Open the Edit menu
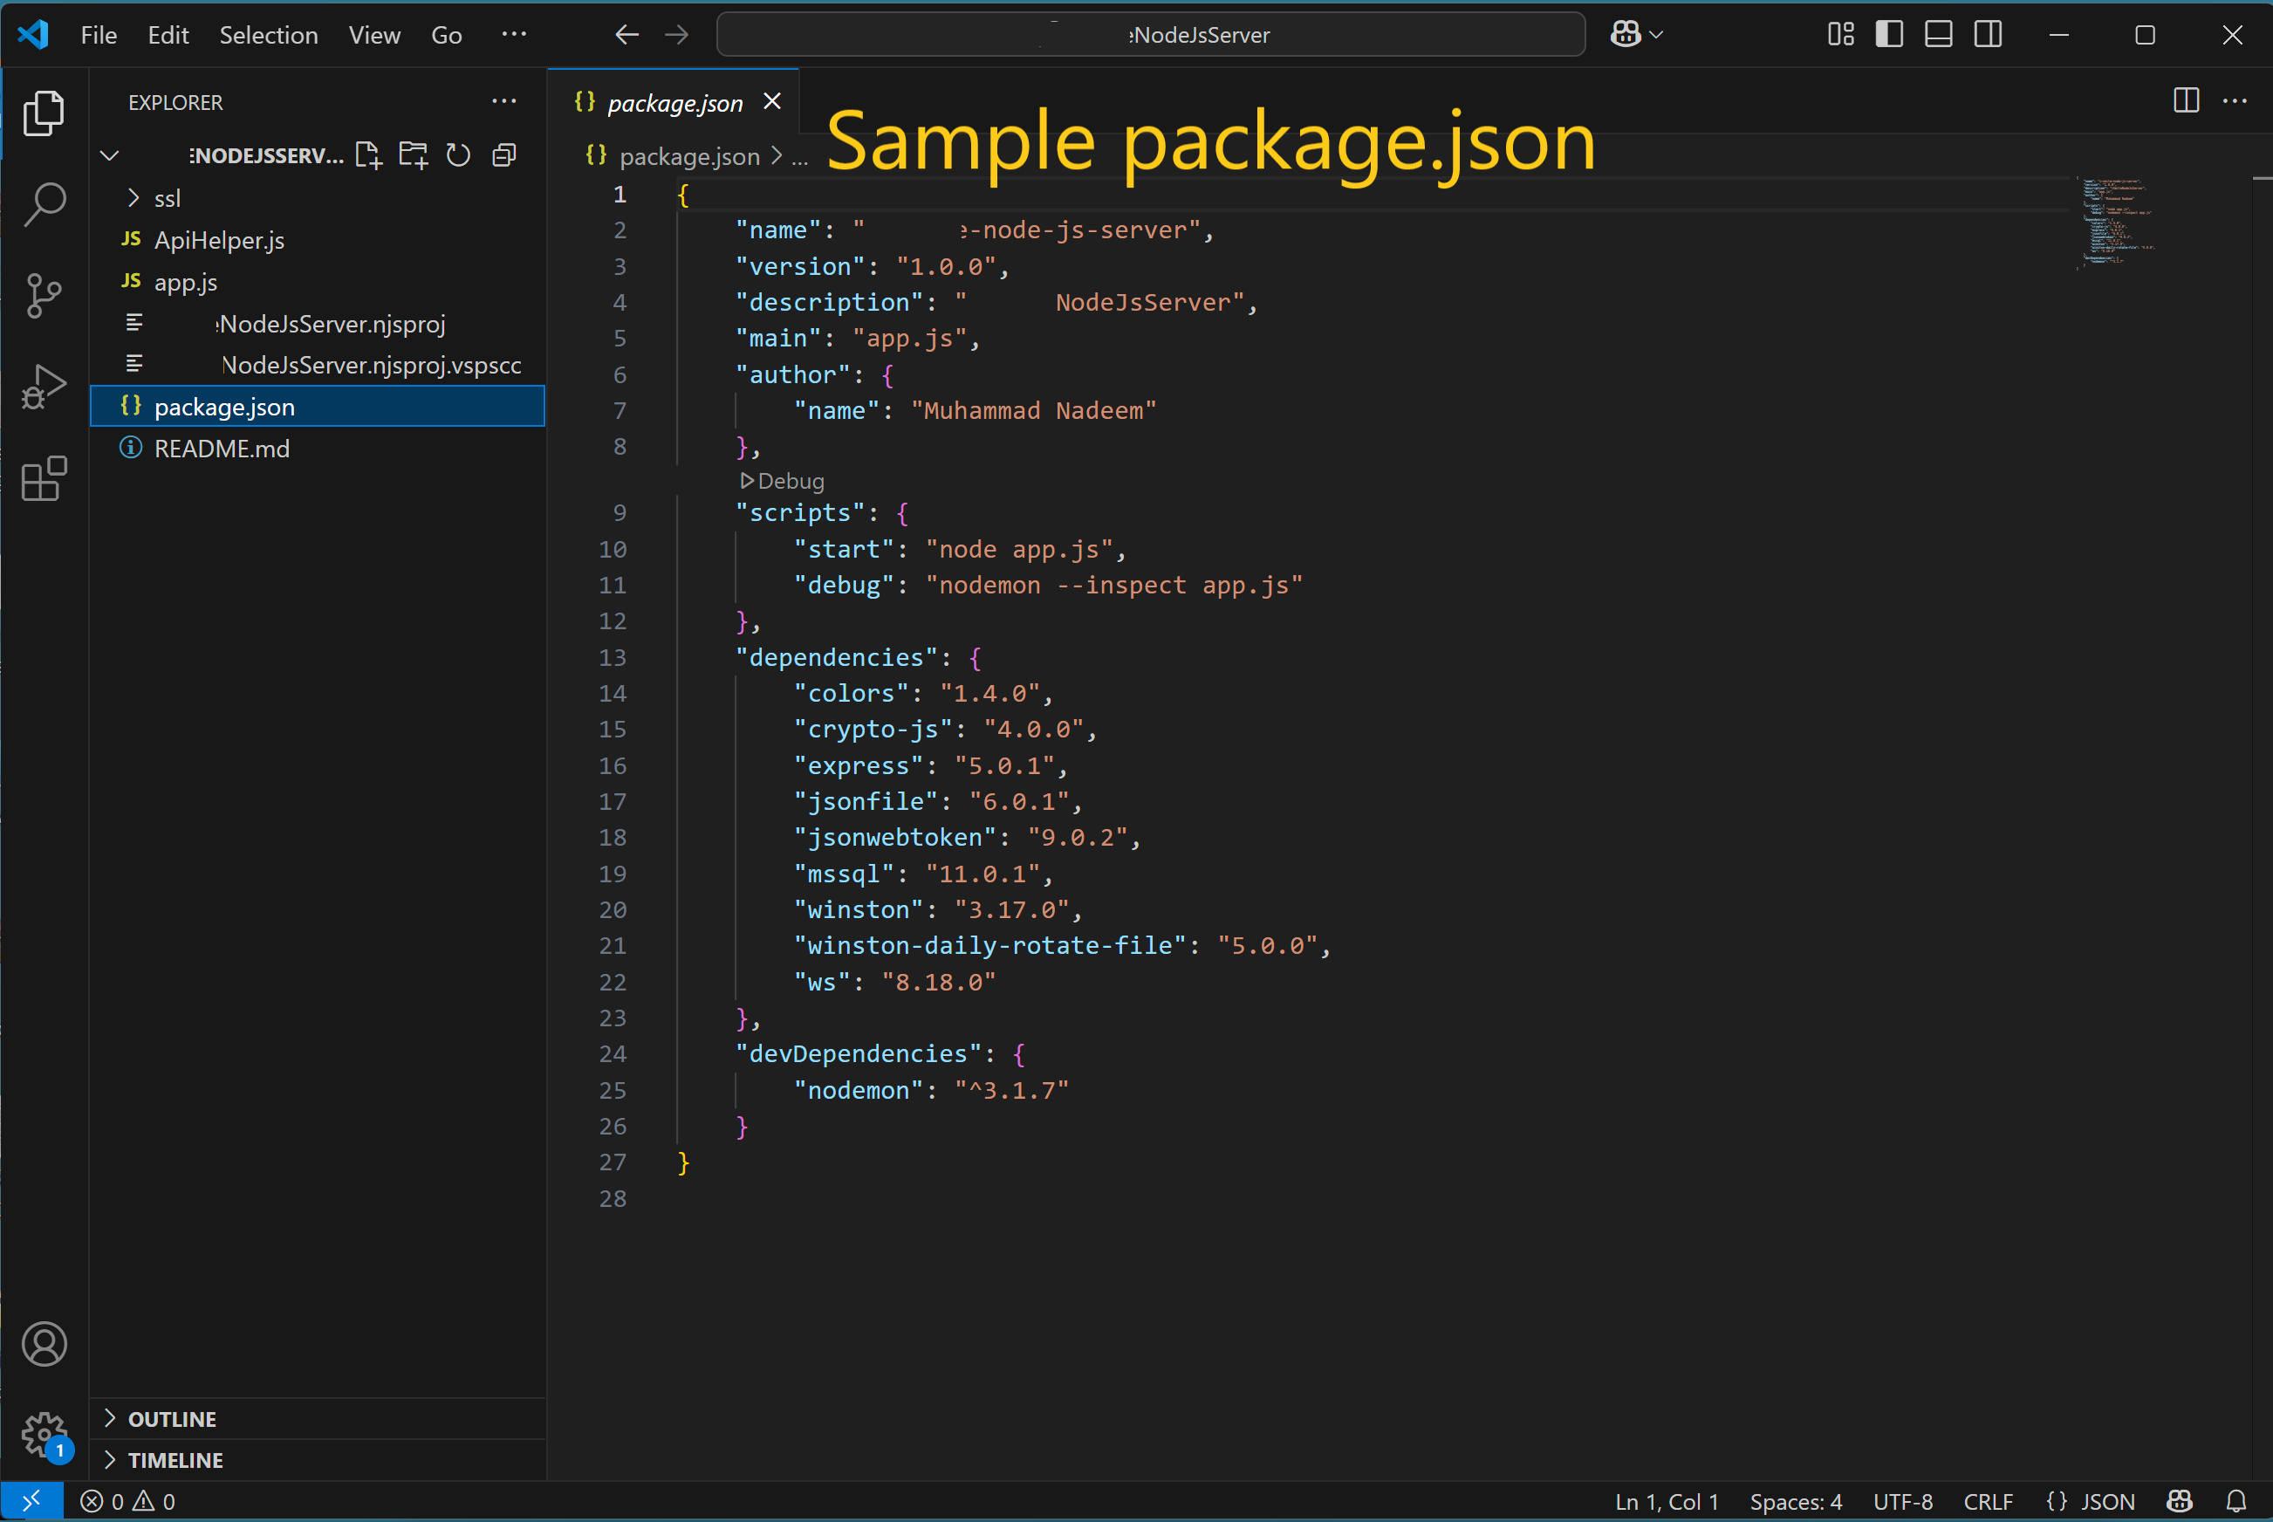Screen dimensions: 2273x1522 coord(168,35)
